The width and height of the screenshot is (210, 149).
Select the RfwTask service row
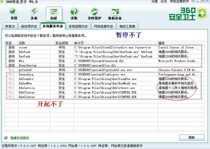(x=104, y=52)
